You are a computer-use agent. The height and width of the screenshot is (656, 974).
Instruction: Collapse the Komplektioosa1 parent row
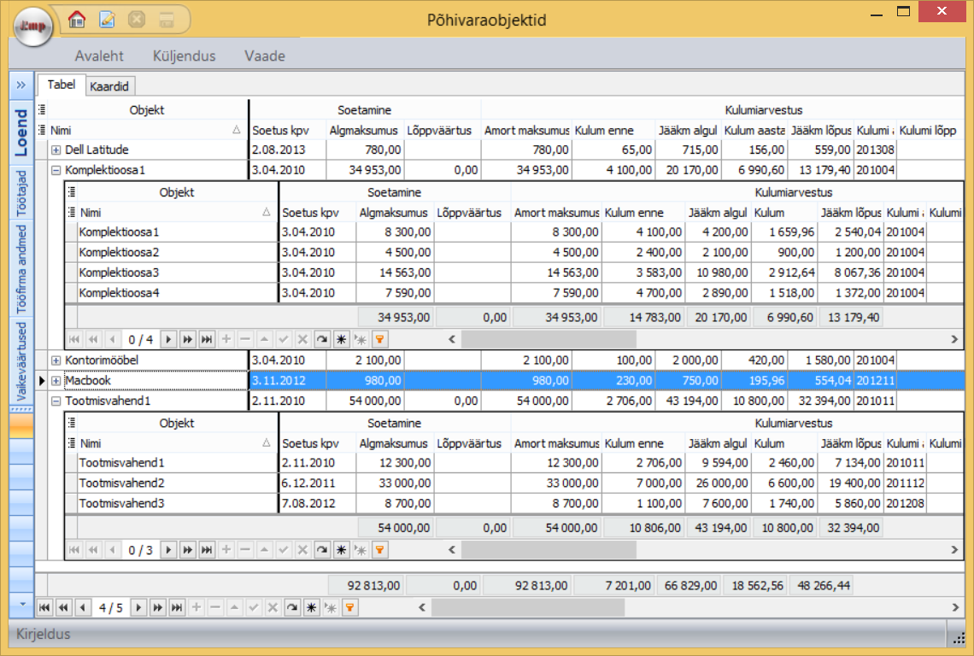click(56, 170)
